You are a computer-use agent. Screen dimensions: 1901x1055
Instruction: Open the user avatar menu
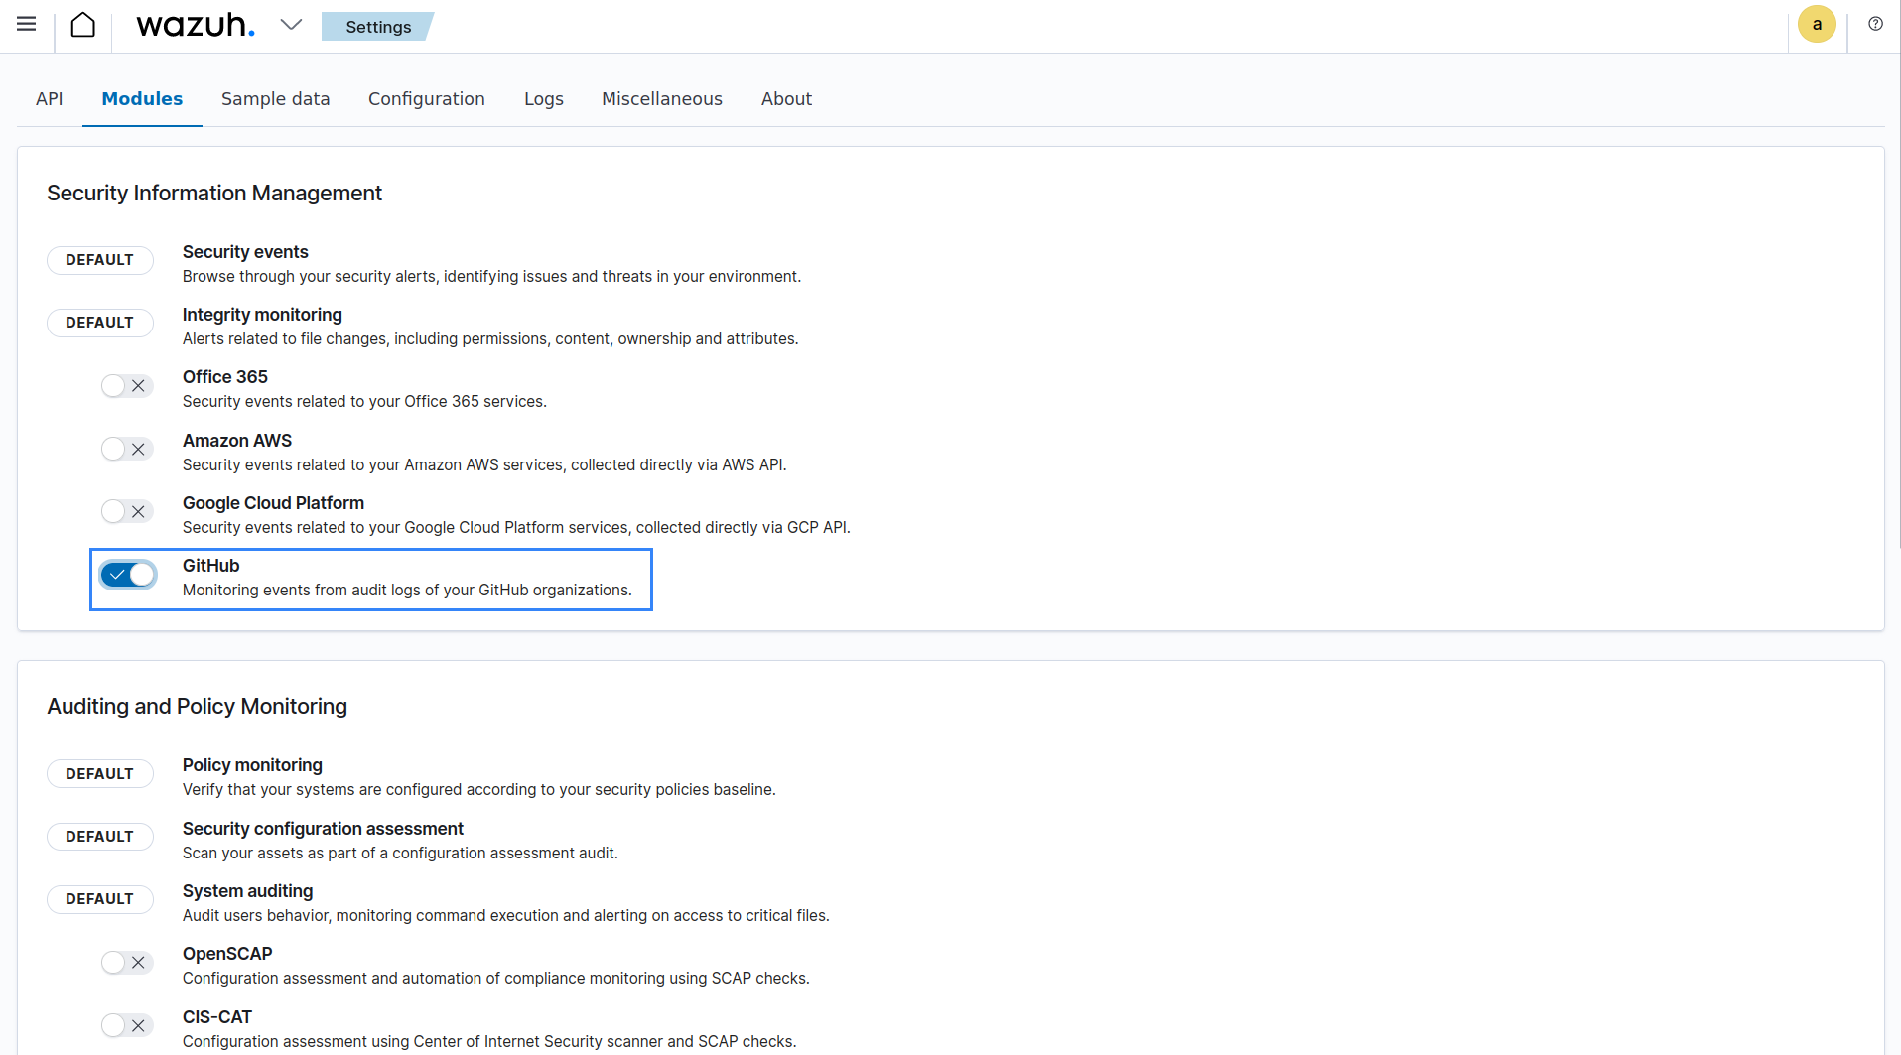[x=1817, y=25]
